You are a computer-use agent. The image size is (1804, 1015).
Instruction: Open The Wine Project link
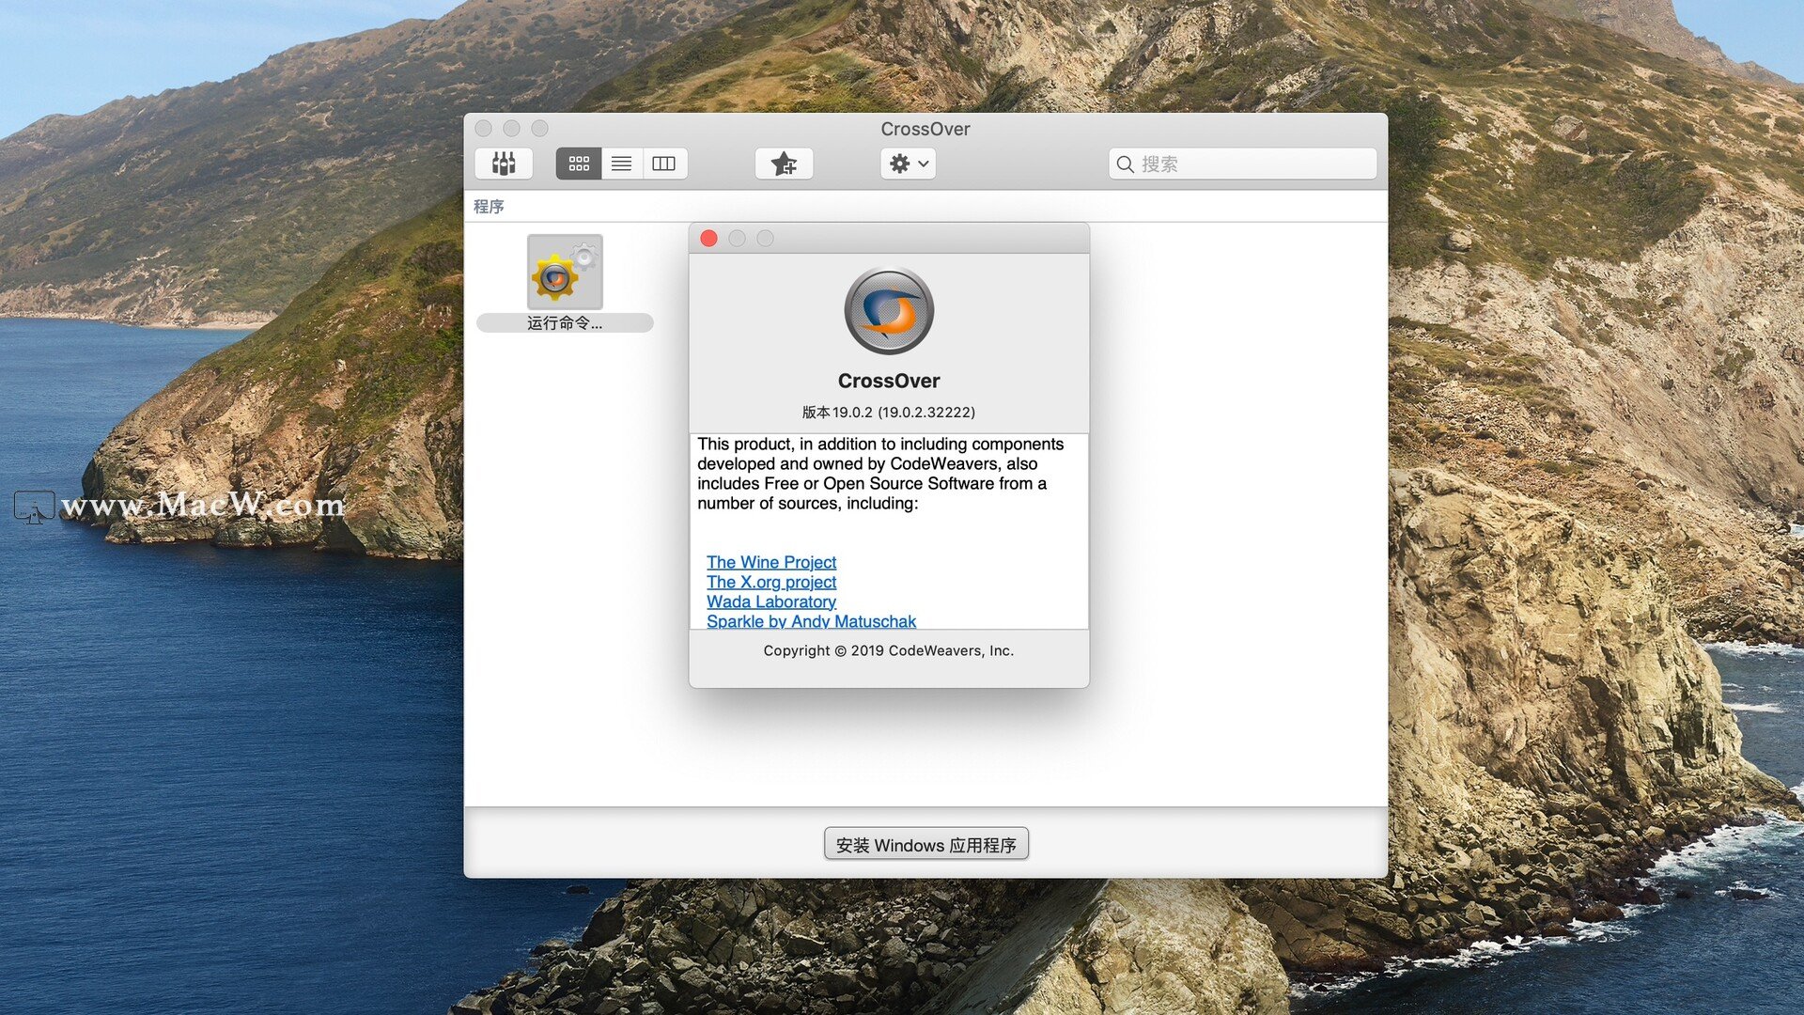[x=771, y=562]
